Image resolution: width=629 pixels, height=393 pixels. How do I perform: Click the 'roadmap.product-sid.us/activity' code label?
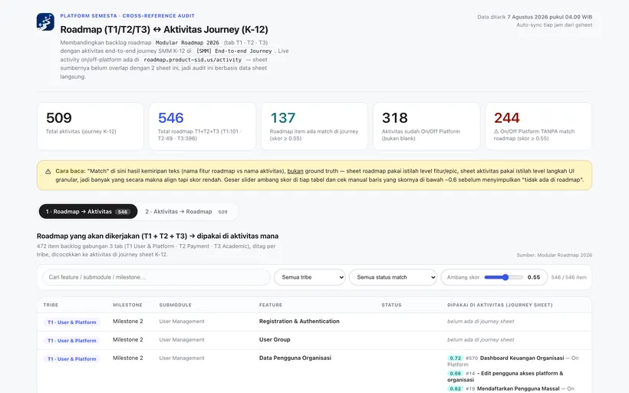pos(193,60)
